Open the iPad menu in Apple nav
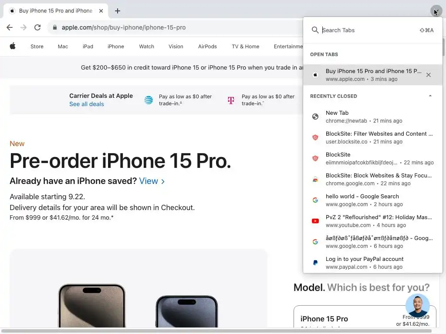Viewport: 446px width, 334px height. click(88, 46)
